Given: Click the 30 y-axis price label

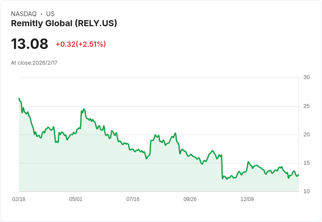Looking at the screenshot, I should 306,77.
